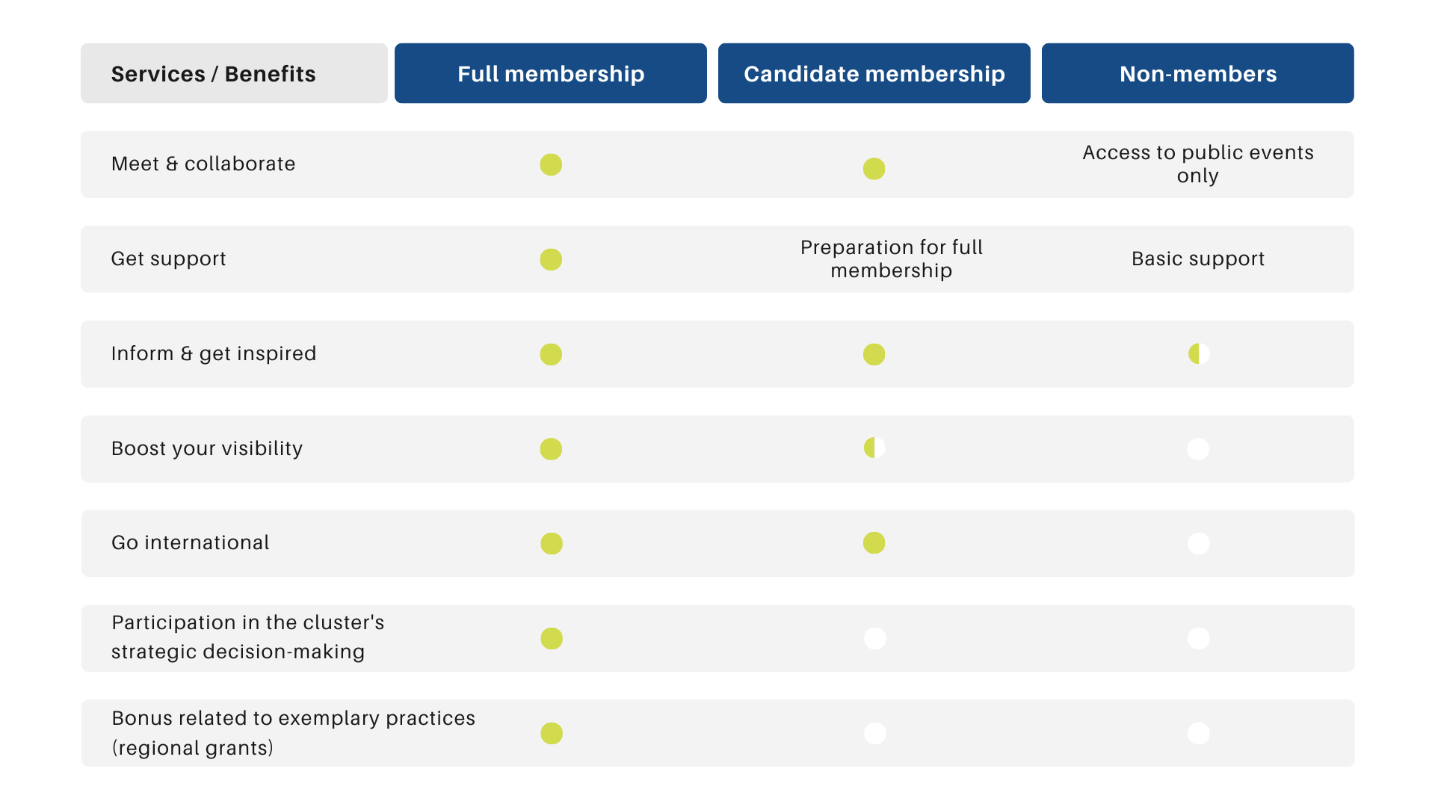Click 'Access to public events only' text

coord(1198,164)
